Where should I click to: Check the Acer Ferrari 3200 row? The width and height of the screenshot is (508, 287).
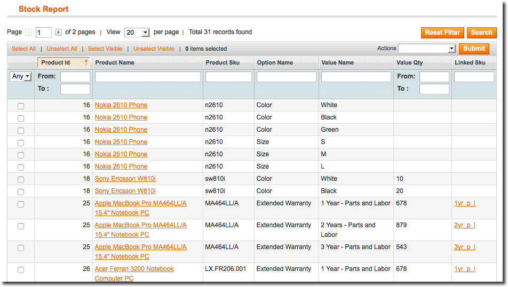(x=21, y=270)
